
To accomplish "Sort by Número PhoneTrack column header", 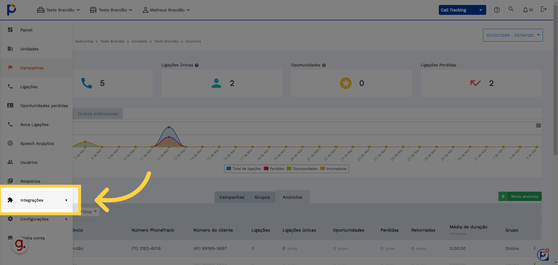I will (153, 230).
